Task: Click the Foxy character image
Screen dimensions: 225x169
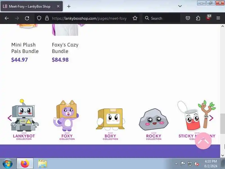Action: pos(66,116)
